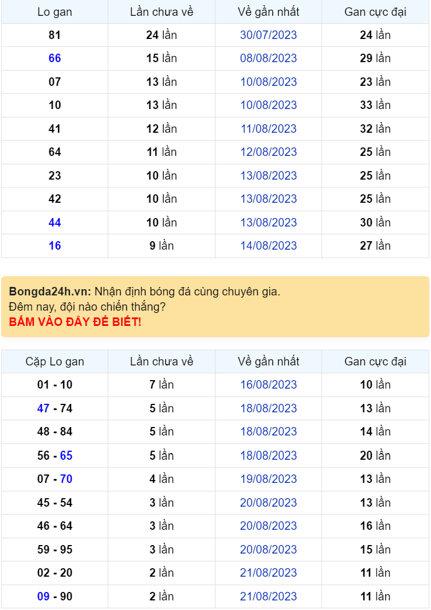The image size is (431, 610).
Task: Open date 12/08/2023 for number 64
Action: point(269,152)
